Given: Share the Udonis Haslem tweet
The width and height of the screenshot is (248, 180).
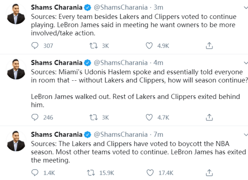Looking at the screenshot, I should (x=208, y=117).
